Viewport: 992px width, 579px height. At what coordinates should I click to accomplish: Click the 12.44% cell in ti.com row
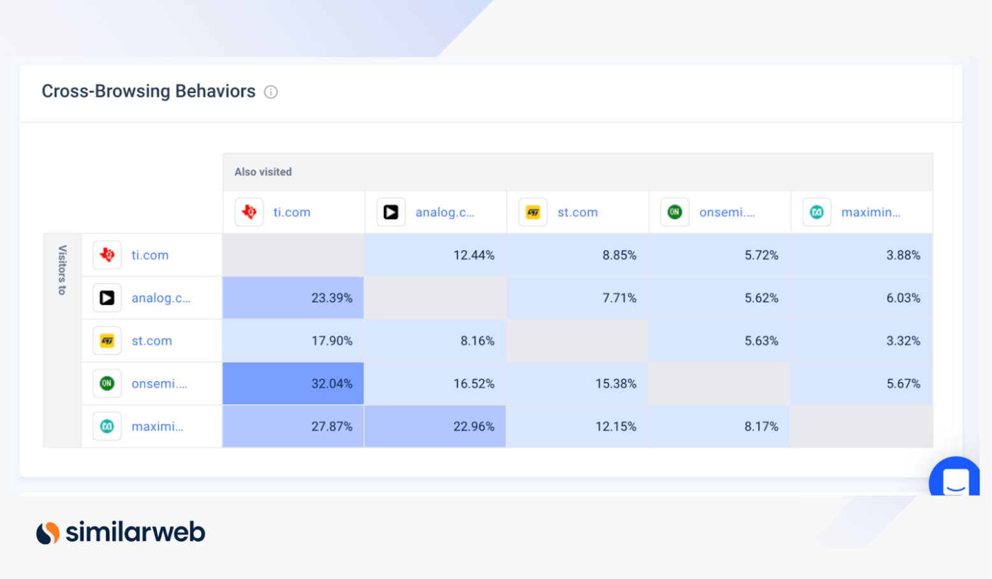click(x=435, y=255)
